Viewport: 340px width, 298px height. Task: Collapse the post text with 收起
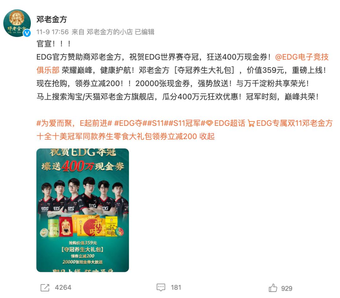(207, 137)
